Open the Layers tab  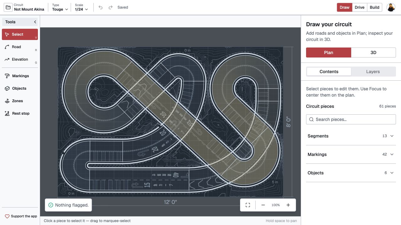pos(373,72)
